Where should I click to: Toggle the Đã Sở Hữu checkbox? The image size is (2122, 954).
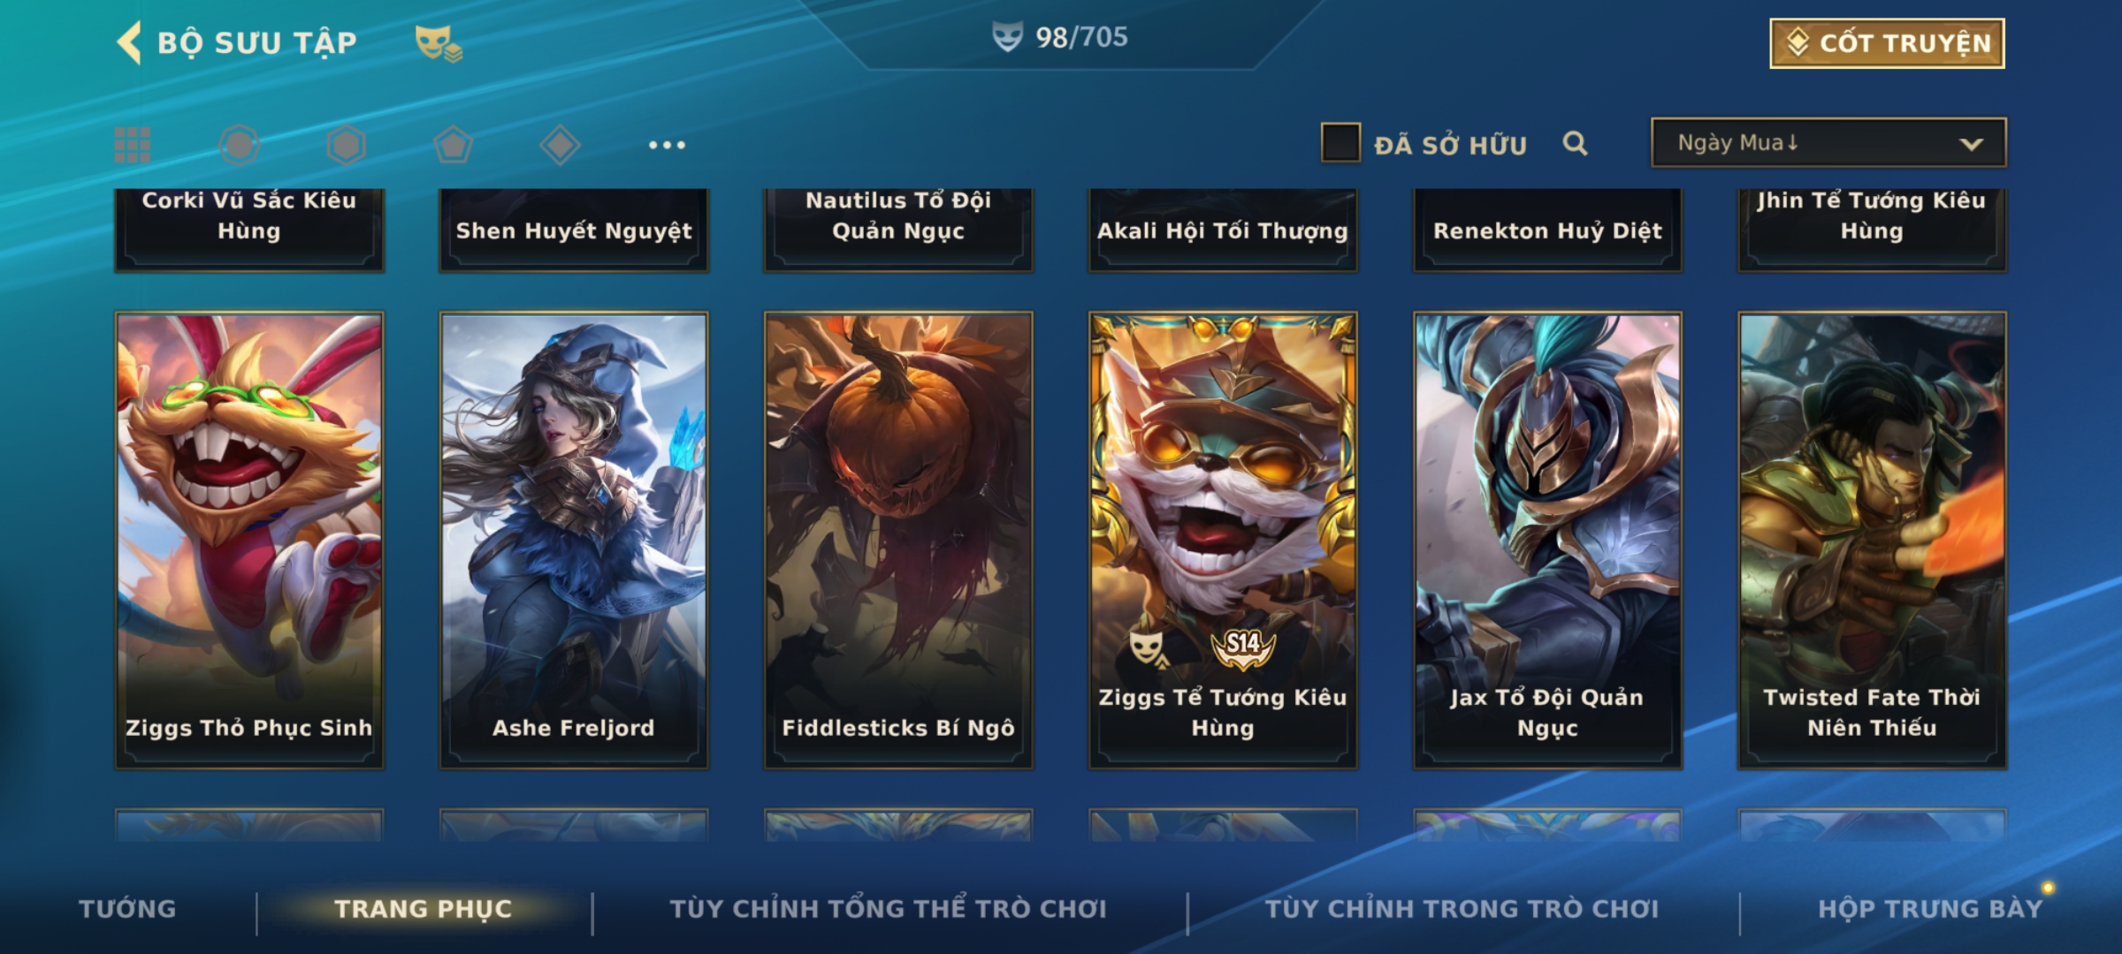(1340, 143)
